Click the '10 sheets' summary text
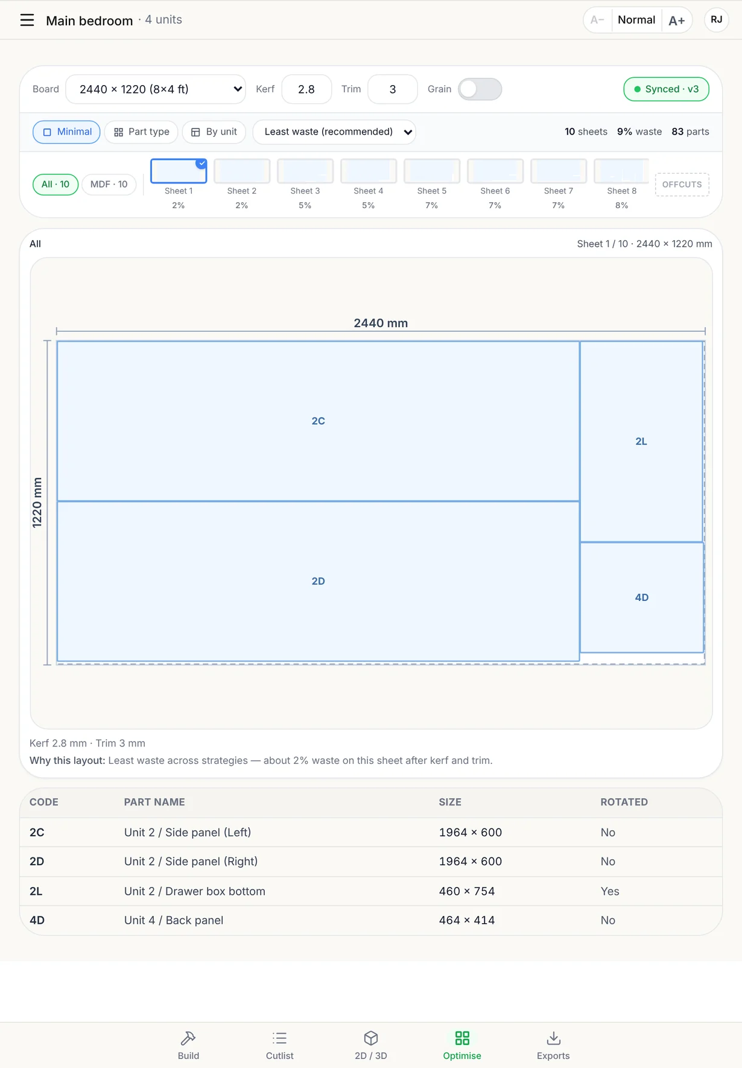Viewport: 742px width, 1068px height. 586,132
